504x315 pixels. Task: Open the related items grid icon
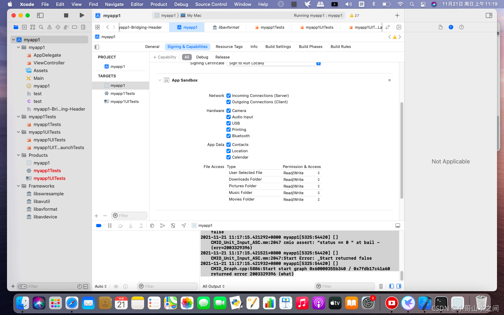pos(97,27)
